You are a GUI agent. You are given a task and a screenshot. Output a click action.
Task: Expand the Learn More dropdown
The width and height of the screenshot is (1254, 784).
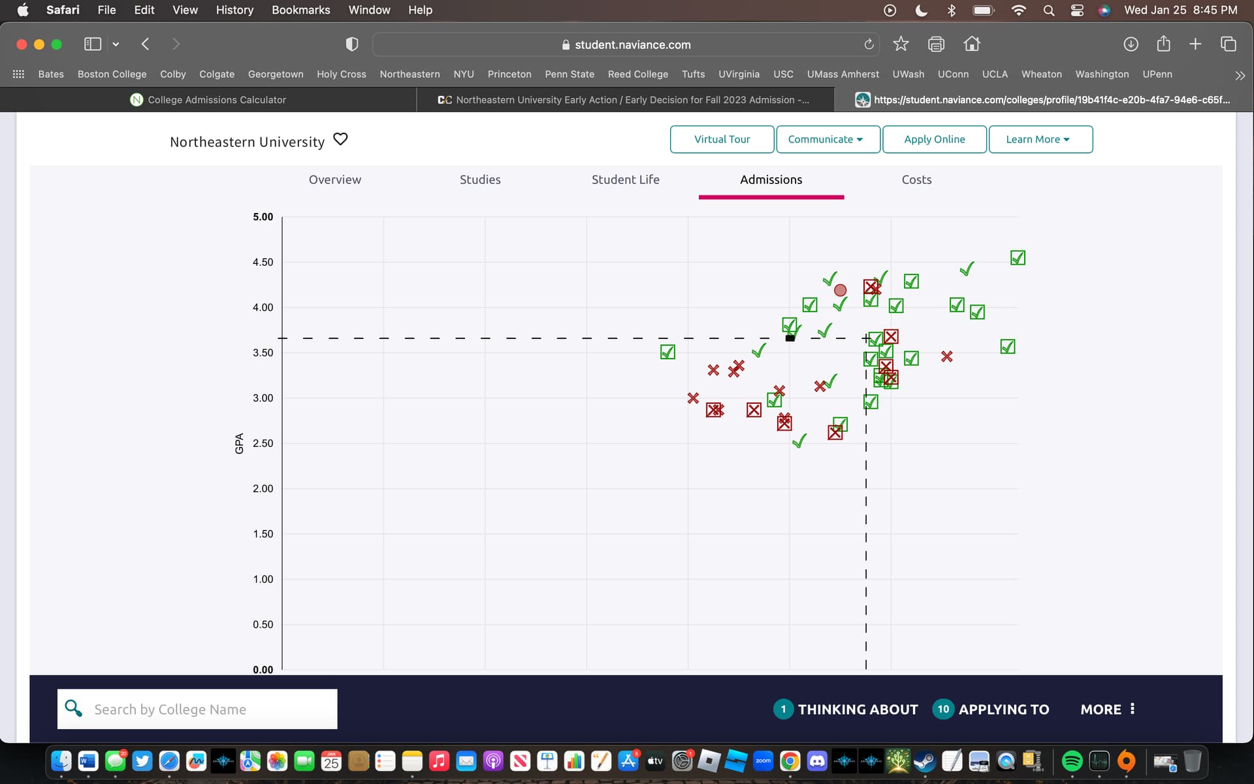(x=1040, y=139)
